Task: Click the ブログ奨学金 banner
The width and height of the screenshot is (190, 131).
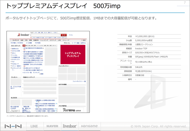Action: pos(72,110)
